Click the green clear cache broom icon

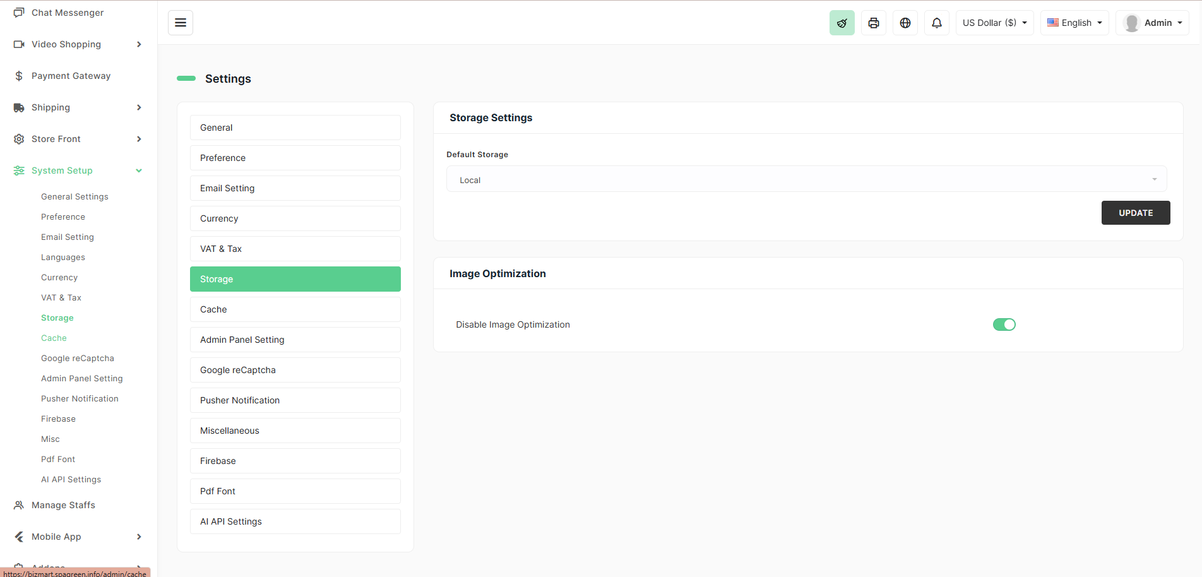tap(842, 23)
